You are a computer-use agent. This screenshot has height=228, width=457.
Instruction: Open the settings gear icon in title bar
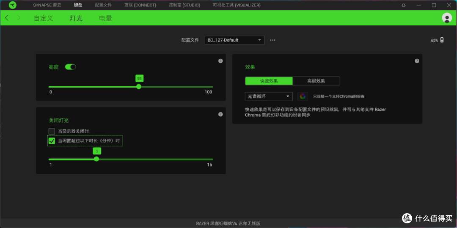(403, 5)
